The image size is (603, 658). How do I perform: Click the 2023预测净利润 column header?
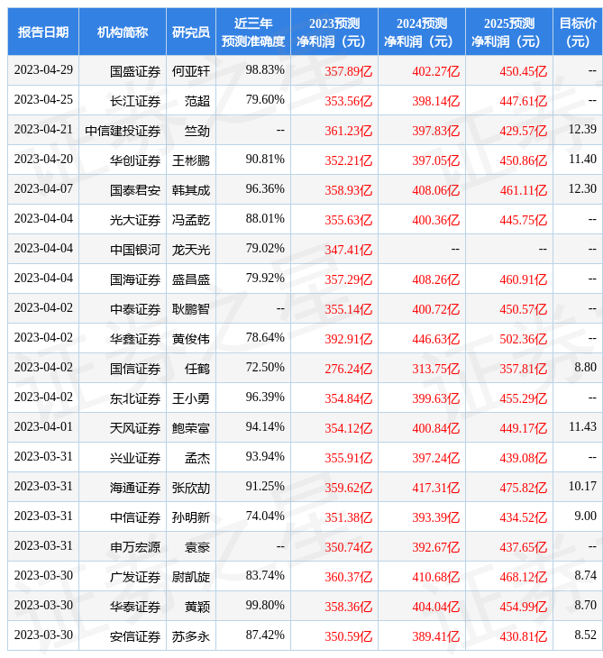[334, 32]
